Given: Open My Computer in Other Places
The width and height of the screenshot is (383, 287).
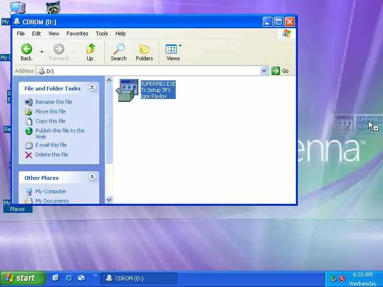Looking at the screenshot, I should pos(51,192).
